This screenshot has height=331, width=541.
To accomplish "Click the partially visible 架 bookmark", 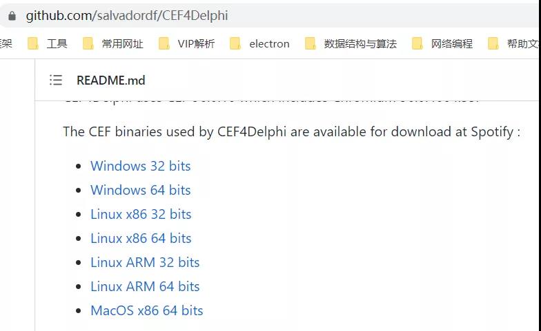I will coord(6,44).
